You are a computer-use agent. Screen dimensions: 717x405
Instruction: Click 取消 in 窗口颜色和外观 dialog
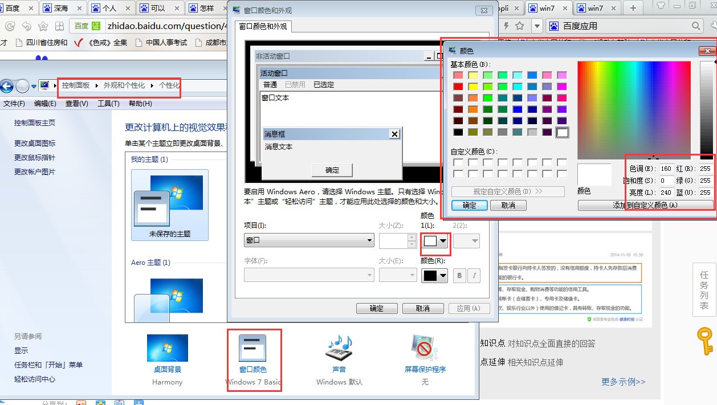point(423,308)
